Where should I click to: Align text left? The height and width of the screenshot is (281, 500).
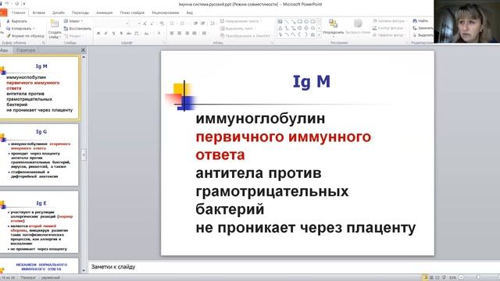[172, 33]
